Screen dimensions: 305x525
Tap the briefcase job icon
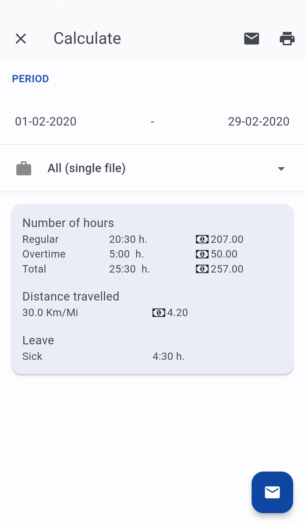tap(24, 168)
